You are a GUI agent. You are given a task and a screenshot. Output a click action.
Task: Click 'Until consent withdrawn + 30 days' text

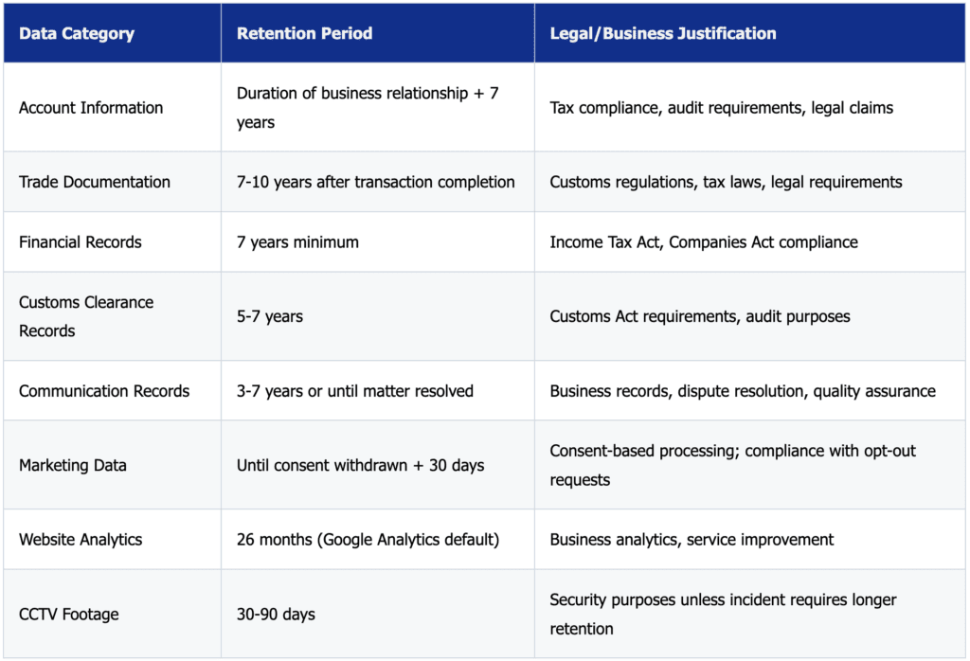360,465
